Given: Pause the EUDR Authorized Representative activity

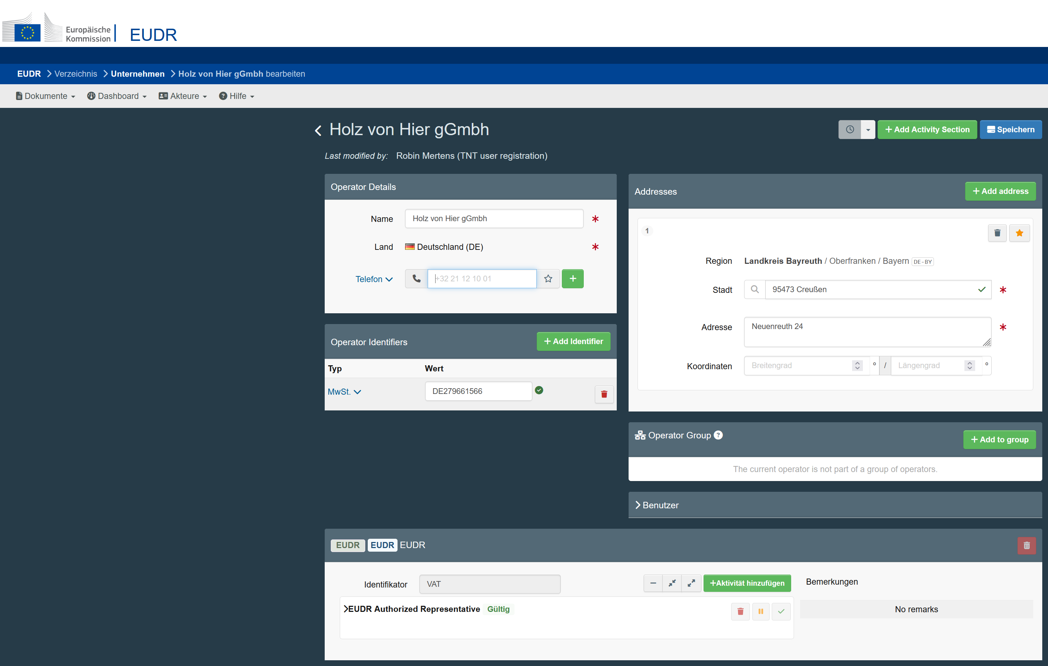Looking at the screenshot, I should (x=761, y=612).
